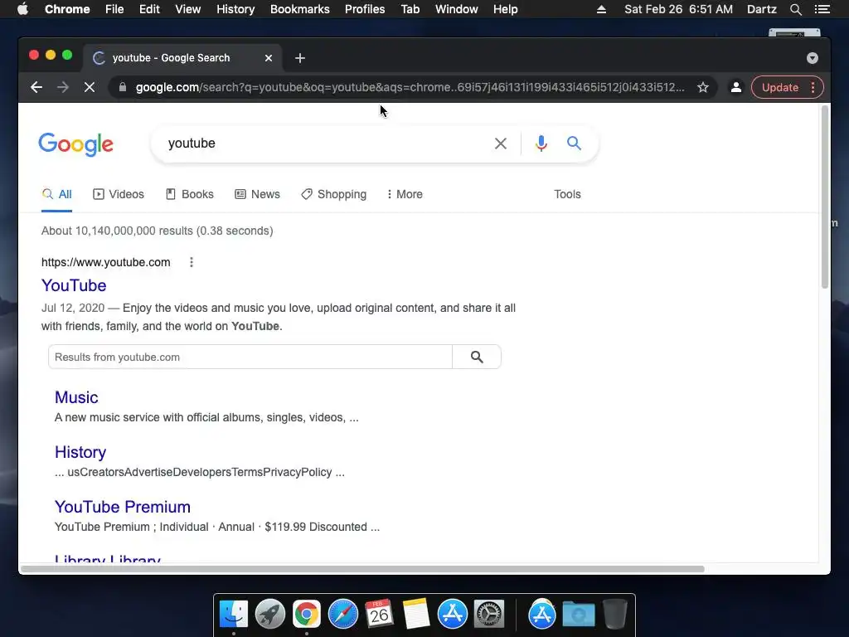Click the Results from youtube.com field

[250, 357]
